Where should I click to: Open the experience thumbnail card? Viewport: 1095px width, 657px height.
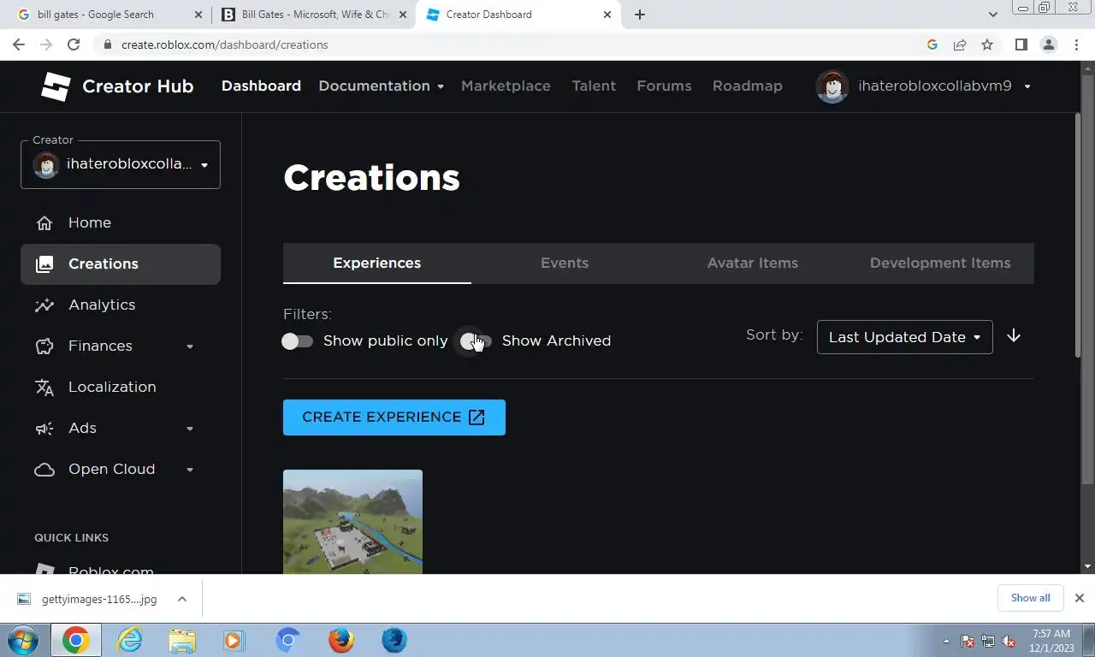[352, 521]
